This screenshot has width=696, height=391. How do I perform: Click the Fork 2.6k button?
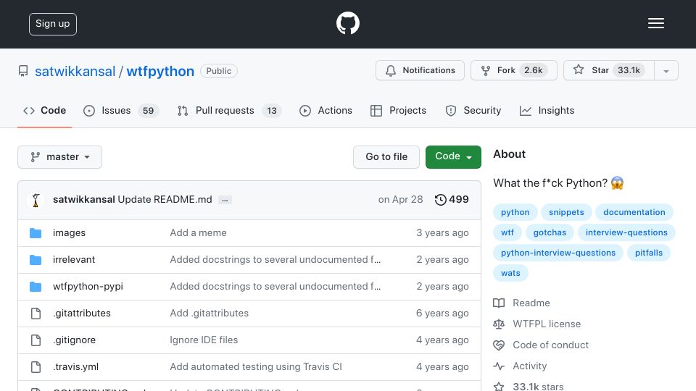(513, 70)
